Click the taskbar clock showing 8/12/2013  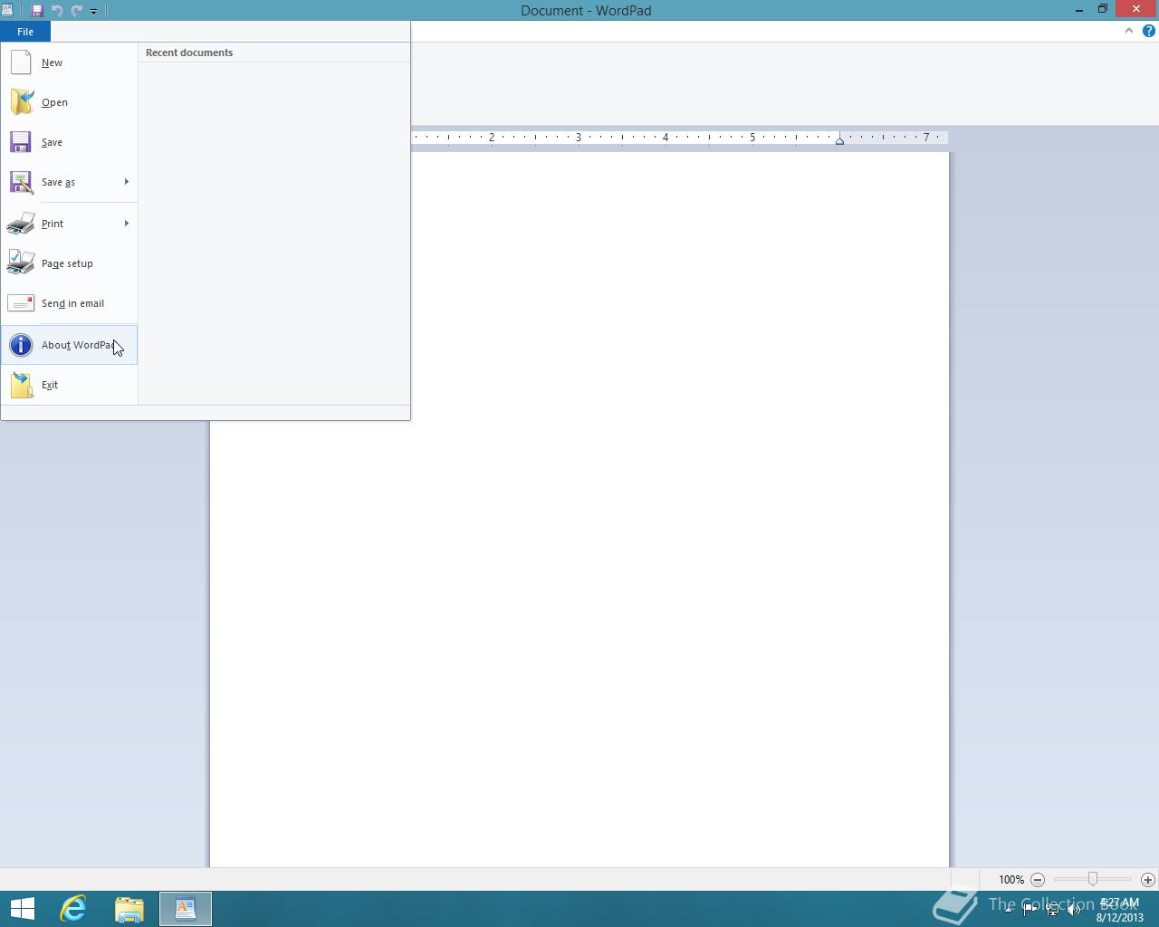tap(1120, 910)
